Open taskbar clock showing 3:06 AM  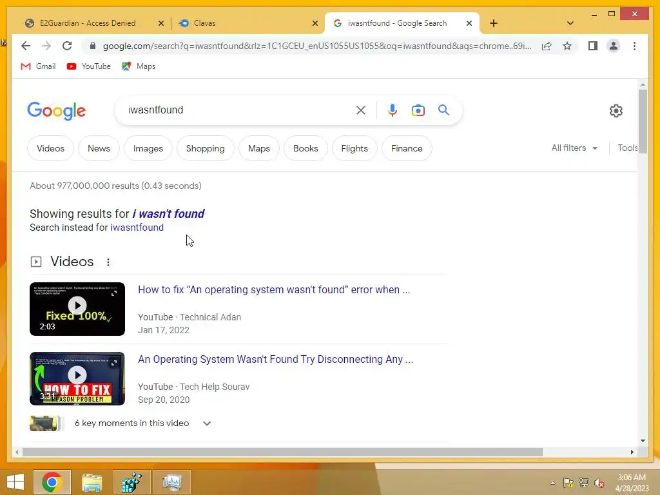click(632, 483)
